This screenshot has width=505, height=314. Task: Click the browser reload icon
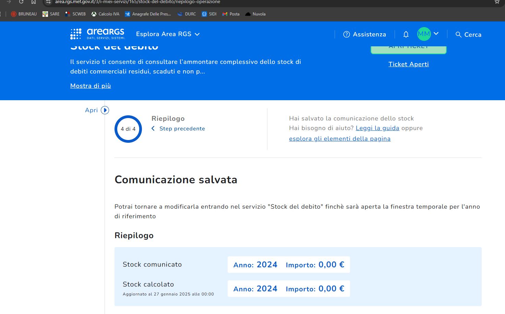click(21, 2)
